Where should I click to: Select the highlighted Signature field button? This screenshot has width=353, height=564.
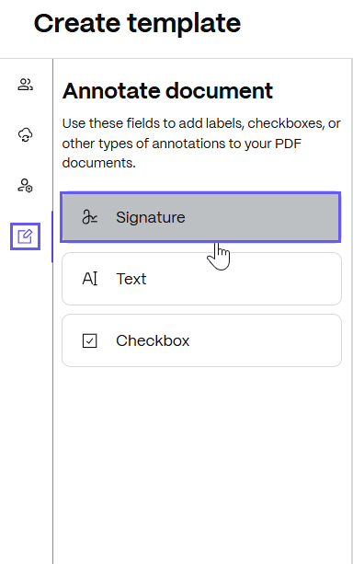[x=200, y=217]
